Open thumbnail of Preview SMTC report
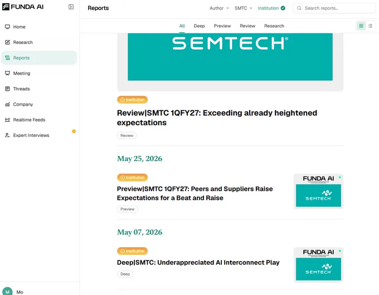 click(x=318, y=191)
